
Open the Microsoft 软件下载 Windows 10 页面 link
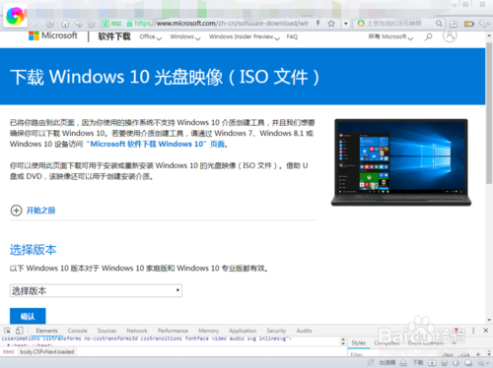tap(156, 144)
